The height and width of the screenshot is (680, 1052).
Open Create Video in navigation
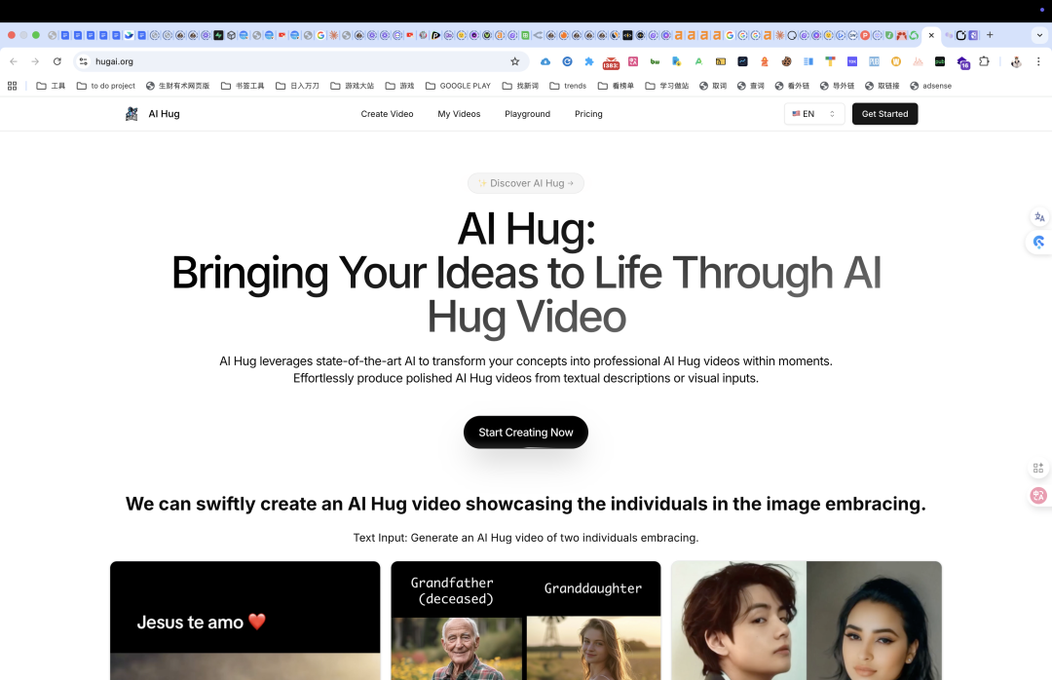(387, 114)
